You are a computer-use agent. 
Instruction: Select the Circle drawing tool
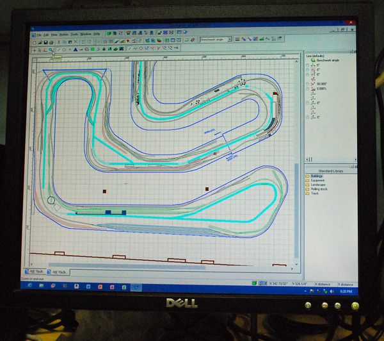click(x=64, y=49)
